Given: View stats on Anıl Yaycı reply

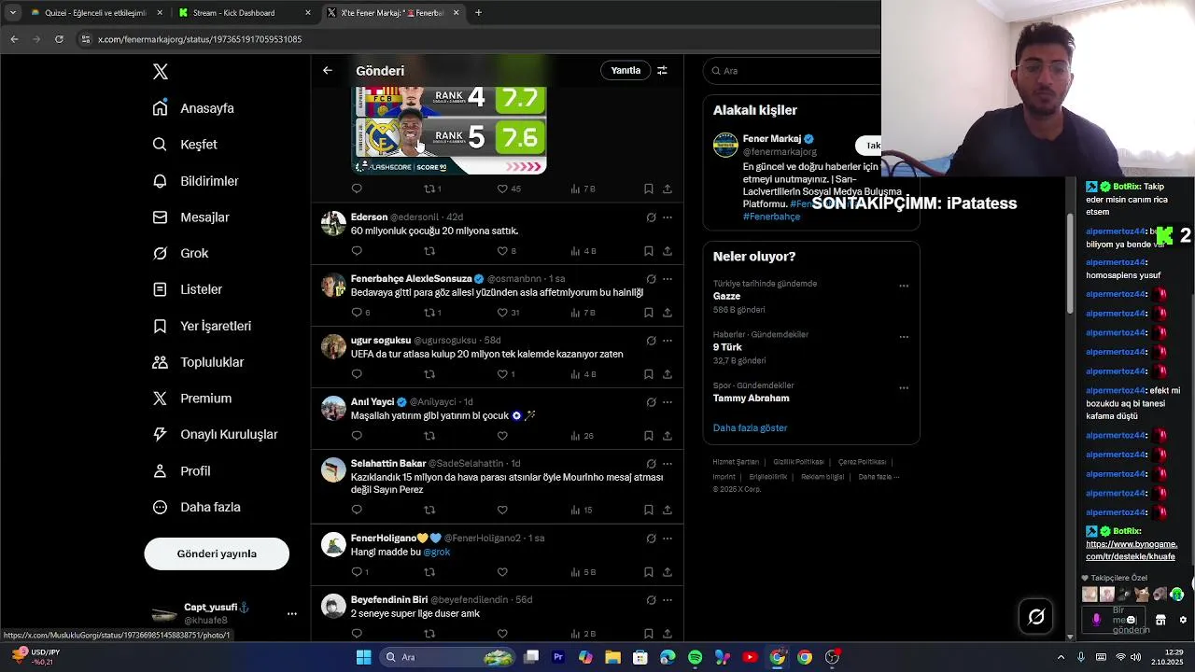Looking at the screenshot, I should point(582,436).
